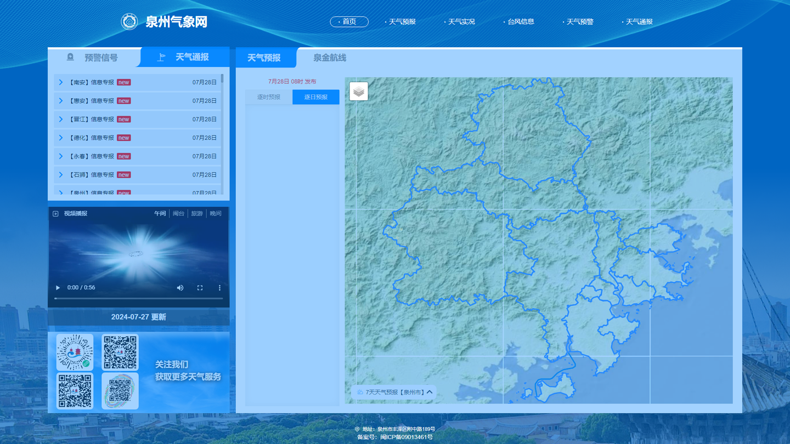790x444 pixels.
Task: Click the top-right black-and-white QR code
Action: pyautogui.click(x=120, y=352)
